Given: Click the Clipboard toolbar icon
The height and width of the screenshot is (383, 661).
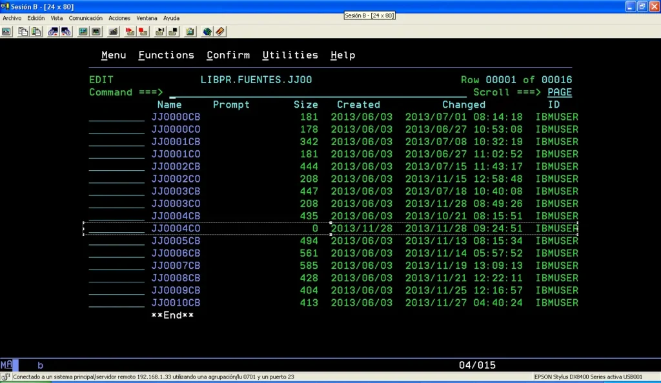Looking at the screenshot, I should click(190, 32).
